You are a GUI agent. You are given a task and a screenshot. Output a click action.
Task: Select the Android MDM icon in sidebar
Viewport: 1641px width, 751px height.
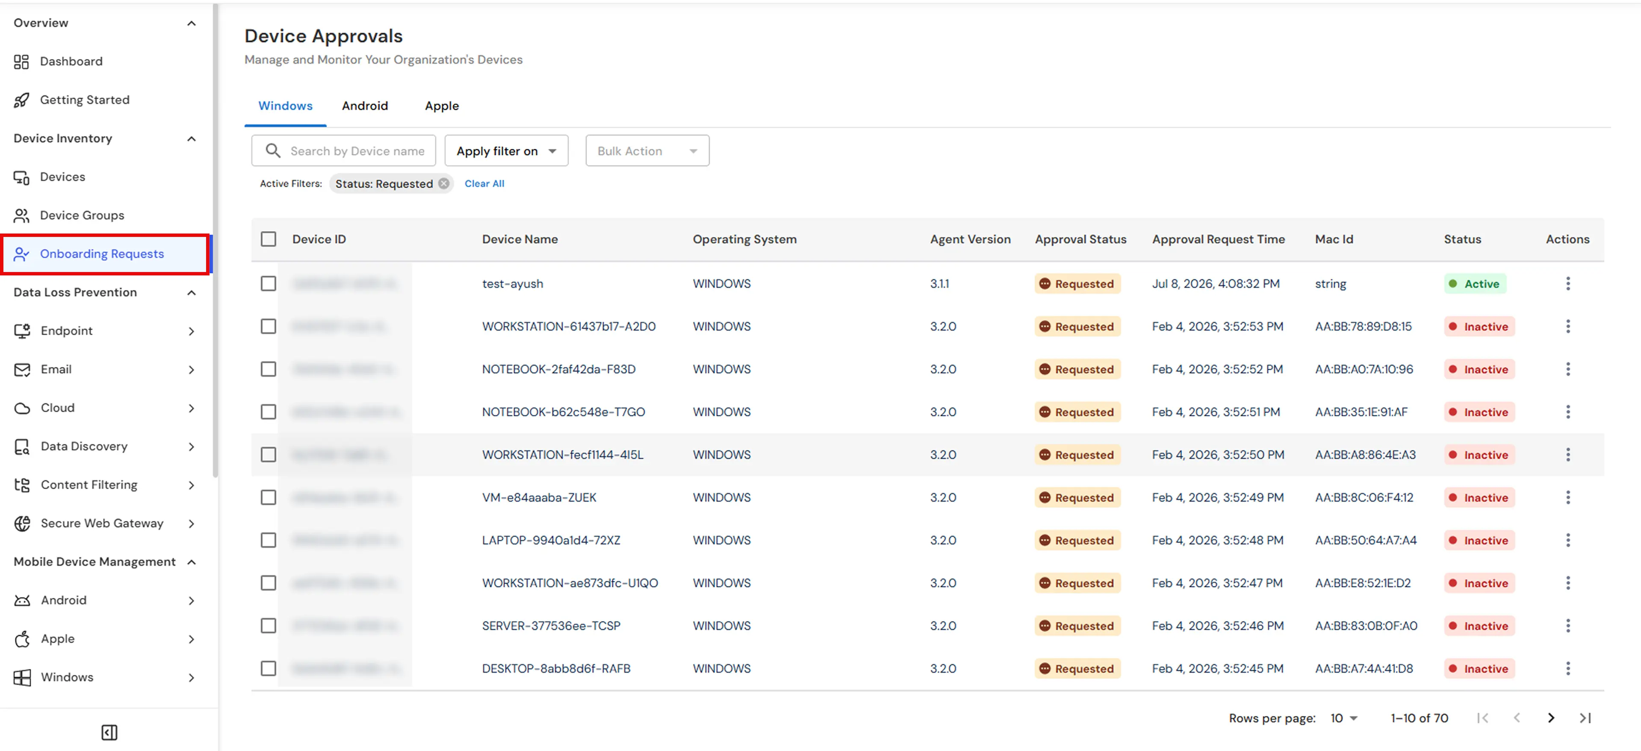(22, 600)
